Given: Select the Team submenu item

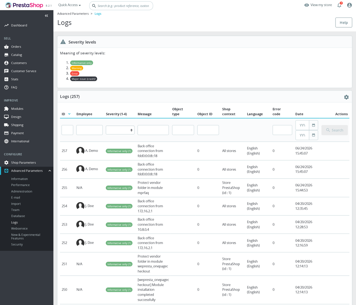Looking at the screenshot, I should point(15,210).
